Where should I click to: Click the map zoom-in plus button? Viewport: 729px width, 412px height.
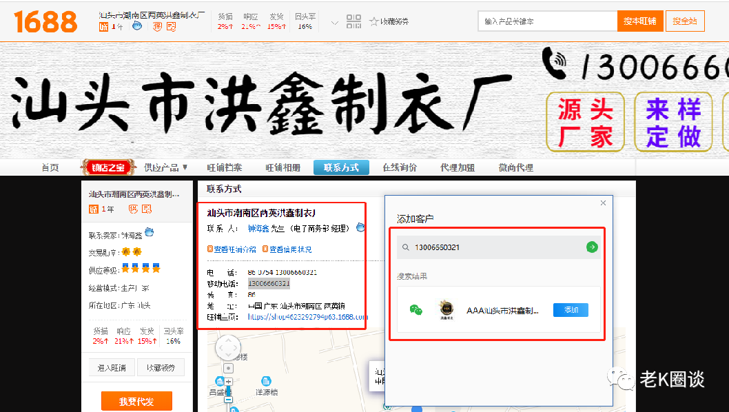[228, 381]
